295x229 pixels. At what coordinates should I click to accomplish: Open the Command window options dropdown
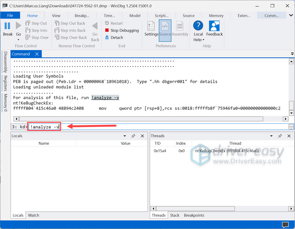coord(292,54)
